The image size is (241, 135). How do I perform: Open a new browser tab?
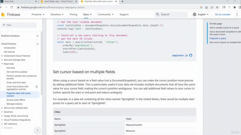click(122, 1)
